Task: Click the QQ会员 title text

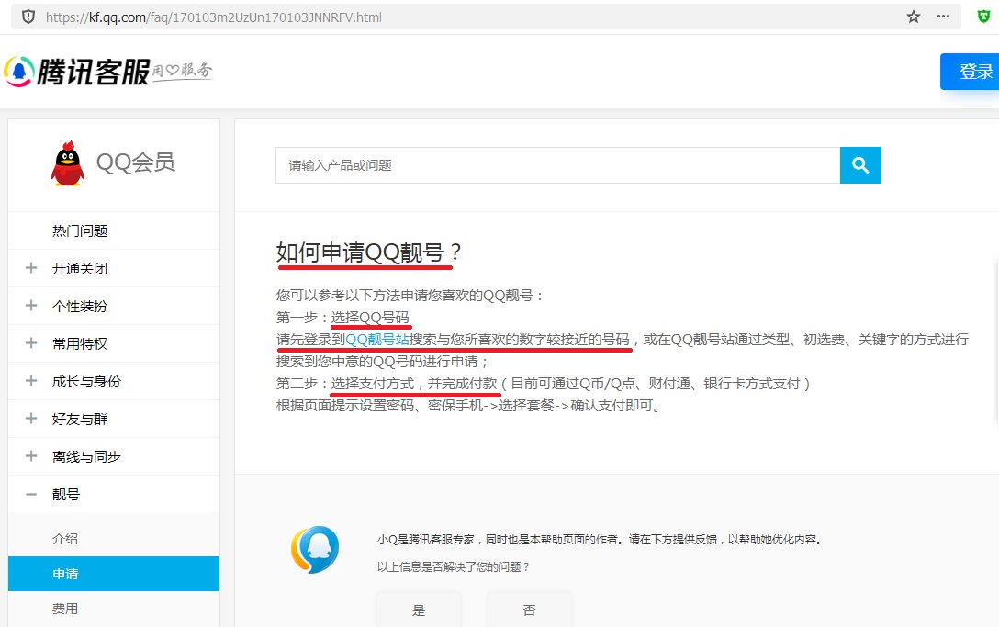Action: point(136,162)
